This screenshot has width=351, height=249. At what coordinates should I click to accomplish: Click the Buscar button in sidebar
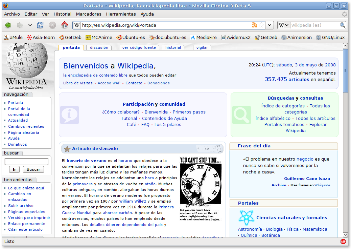33,169
